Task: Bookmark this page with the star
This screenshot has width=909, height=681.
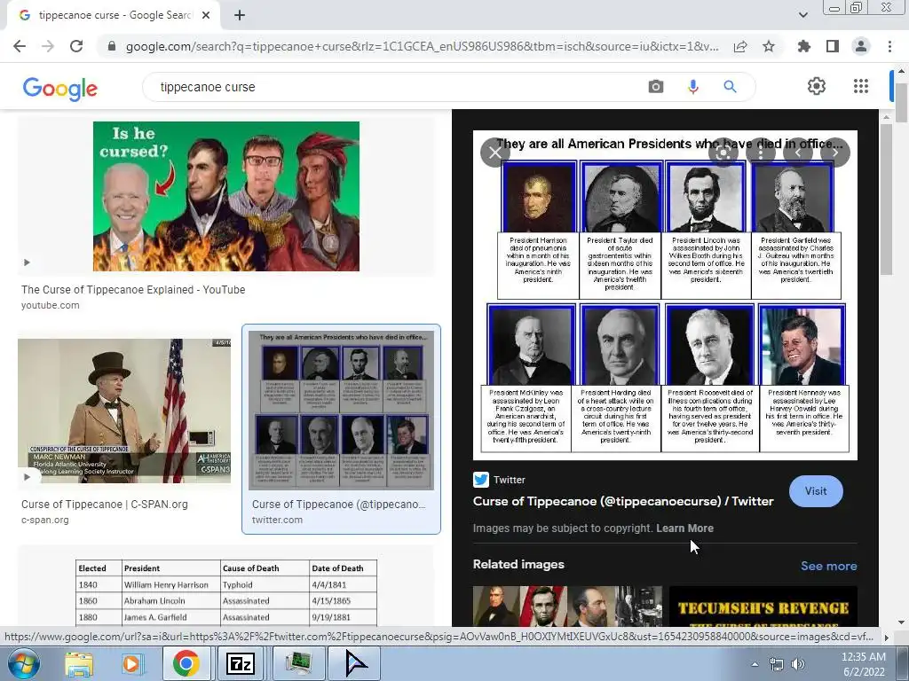Action: [769, 46]
